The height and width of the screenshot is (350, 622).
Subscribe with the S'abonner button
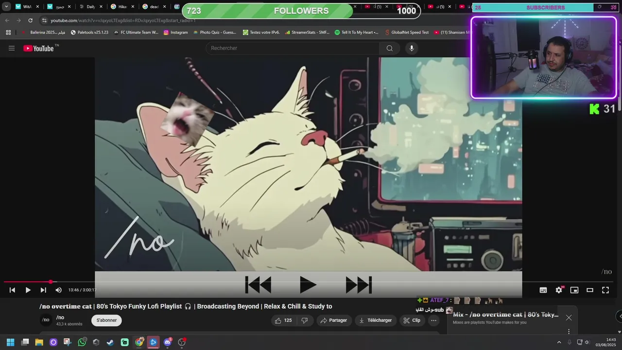pos(106,320)
